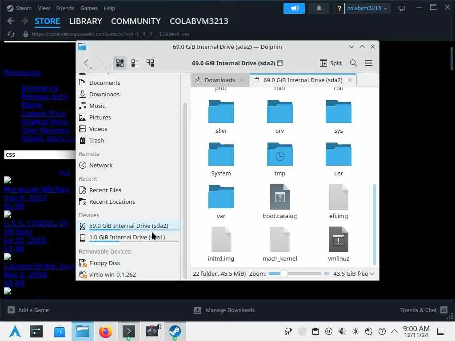This screenshot has height=341, width=455.
Task: Open Steam menu in Steam window
Action: tap(24, 8)
